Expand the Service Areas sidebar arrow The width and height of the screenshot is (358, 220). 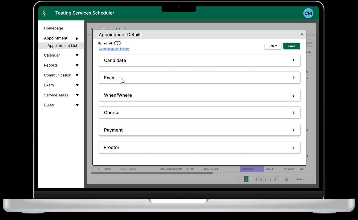pos(77,95)
